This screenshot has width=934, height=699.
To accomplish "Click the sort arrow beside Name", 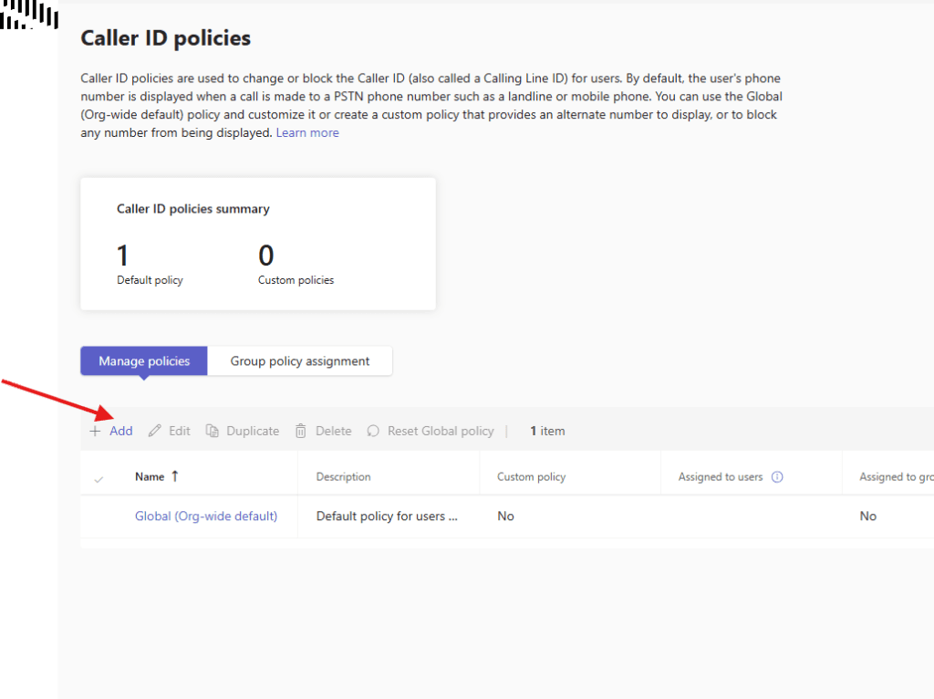I will point(175,476).
